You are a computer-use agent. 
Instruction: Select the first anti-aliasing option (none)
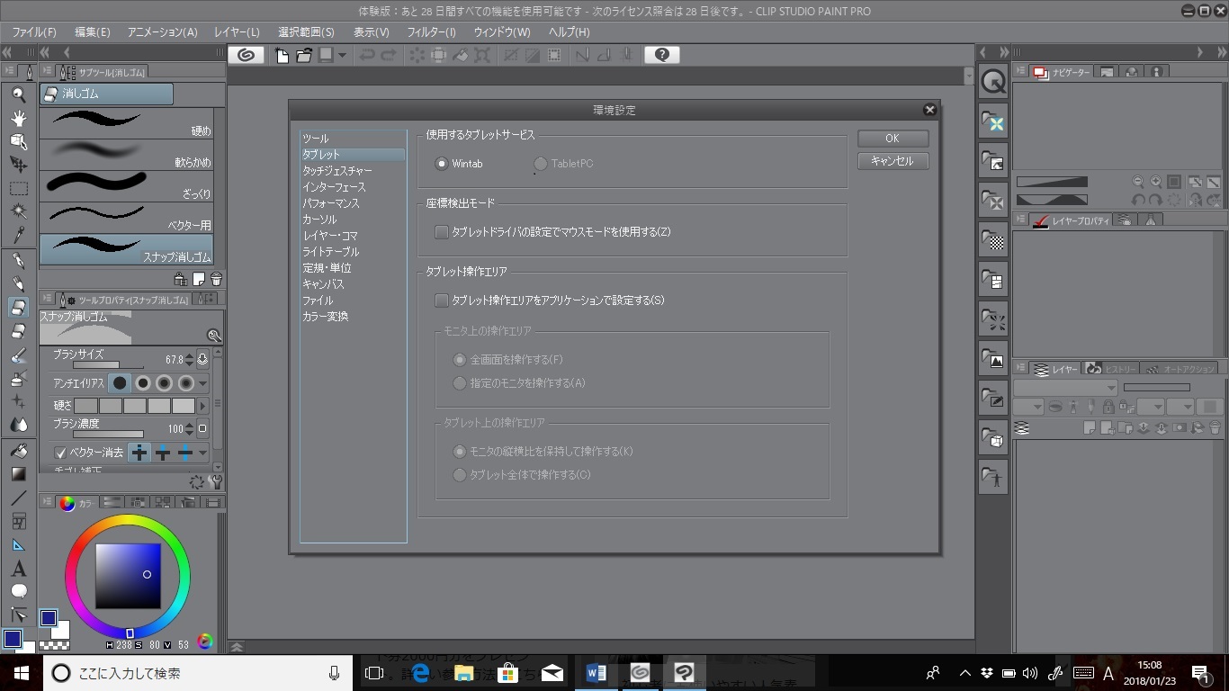[x=119, y=383]
